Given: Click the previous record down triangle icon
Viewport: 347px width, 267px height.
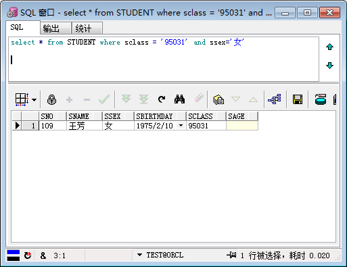Looking at the screenshot, I should pyautogui.click(x=235, y=99).
